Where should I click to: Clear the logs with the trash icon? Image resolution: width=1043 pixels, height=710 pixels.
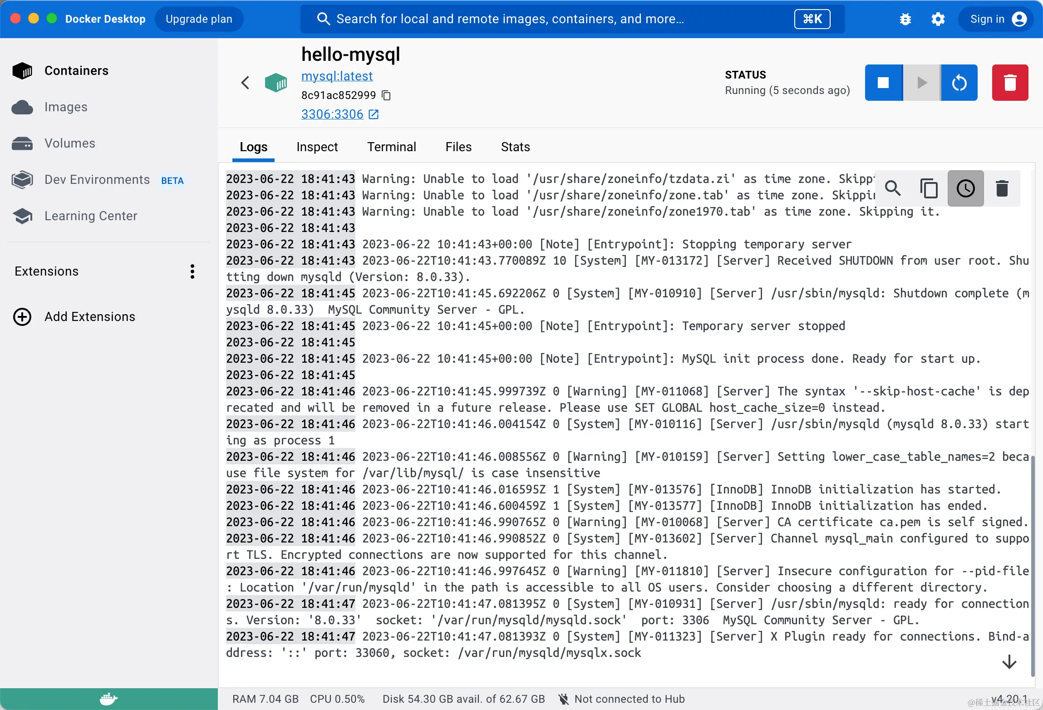click(x=1002, y=188)
